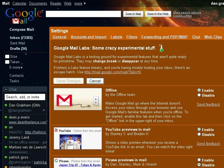Select Enable for Offline lab
Viewport: 224px width, 168px height.
click(199, 90)
